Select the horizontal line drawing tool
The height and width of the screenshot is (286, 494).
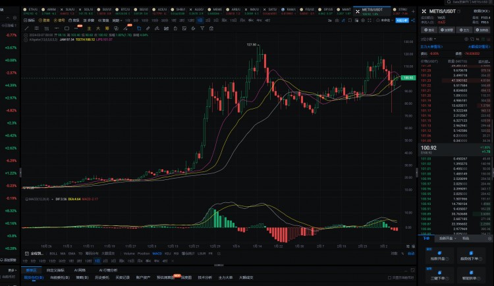coord(57,28)
